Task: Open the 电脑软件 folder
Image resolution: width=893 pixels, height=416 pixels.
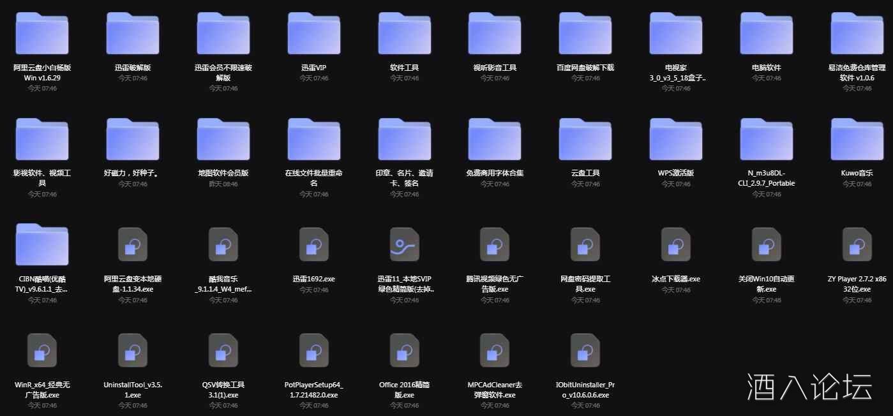Action: (x=766, y=33)
